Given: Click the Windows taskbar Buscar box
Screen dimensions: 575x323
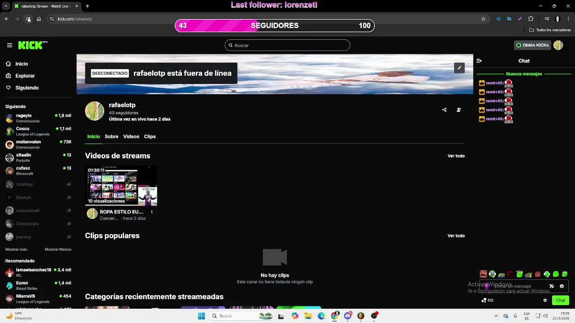Looking at the screenshot, I should [242, 316].
